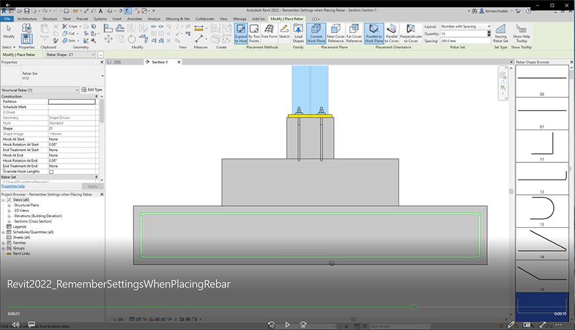Skip forward 30 seconds in video
Viewport: 575px width, 330px height.
click(303, 325)
